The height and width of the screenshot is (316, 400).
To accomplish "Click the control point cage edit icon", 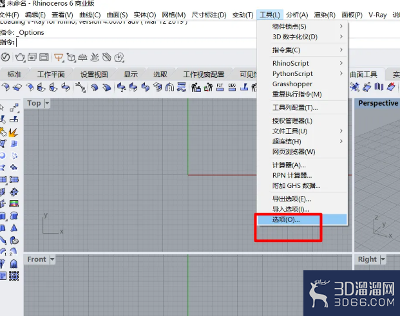I will [x=14, y=192].
